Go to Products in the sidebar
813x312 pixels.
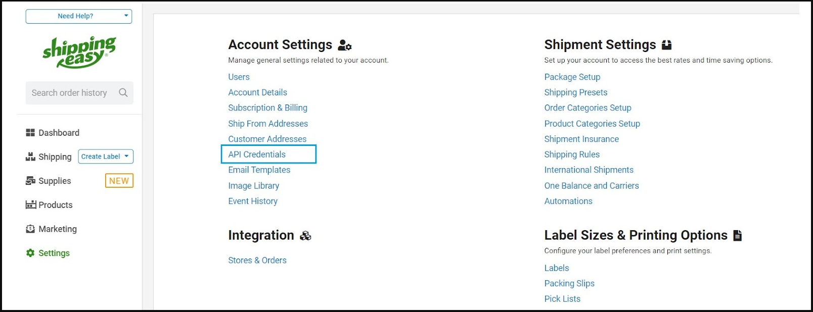[55, 205]
